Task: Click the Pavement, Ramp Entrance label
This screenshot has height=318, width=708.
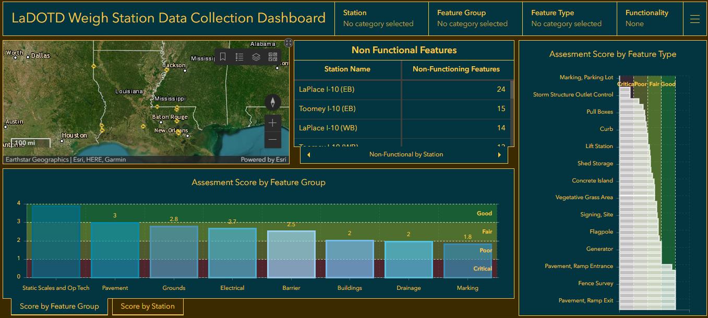Action: tap(579, 266)
